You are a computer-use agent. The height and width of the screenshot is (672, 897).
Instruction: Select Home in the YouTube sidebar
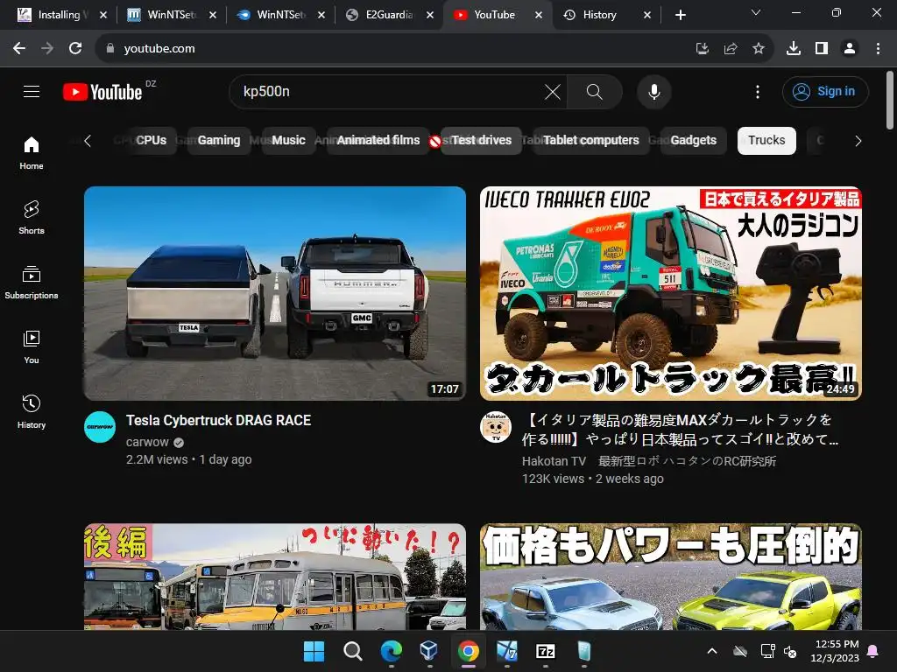[x=32, y=153]
